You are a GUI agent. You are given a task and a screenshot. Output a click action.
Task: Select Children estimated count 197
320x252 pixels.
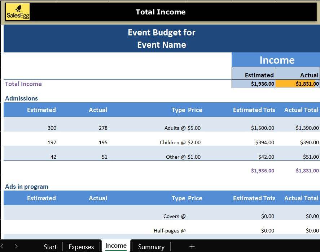pos(52,142)
